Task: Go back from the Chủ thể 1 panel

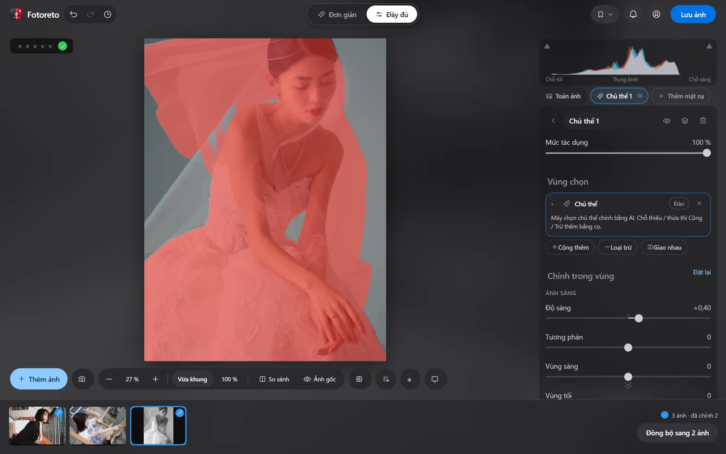Action: point(553,121)
